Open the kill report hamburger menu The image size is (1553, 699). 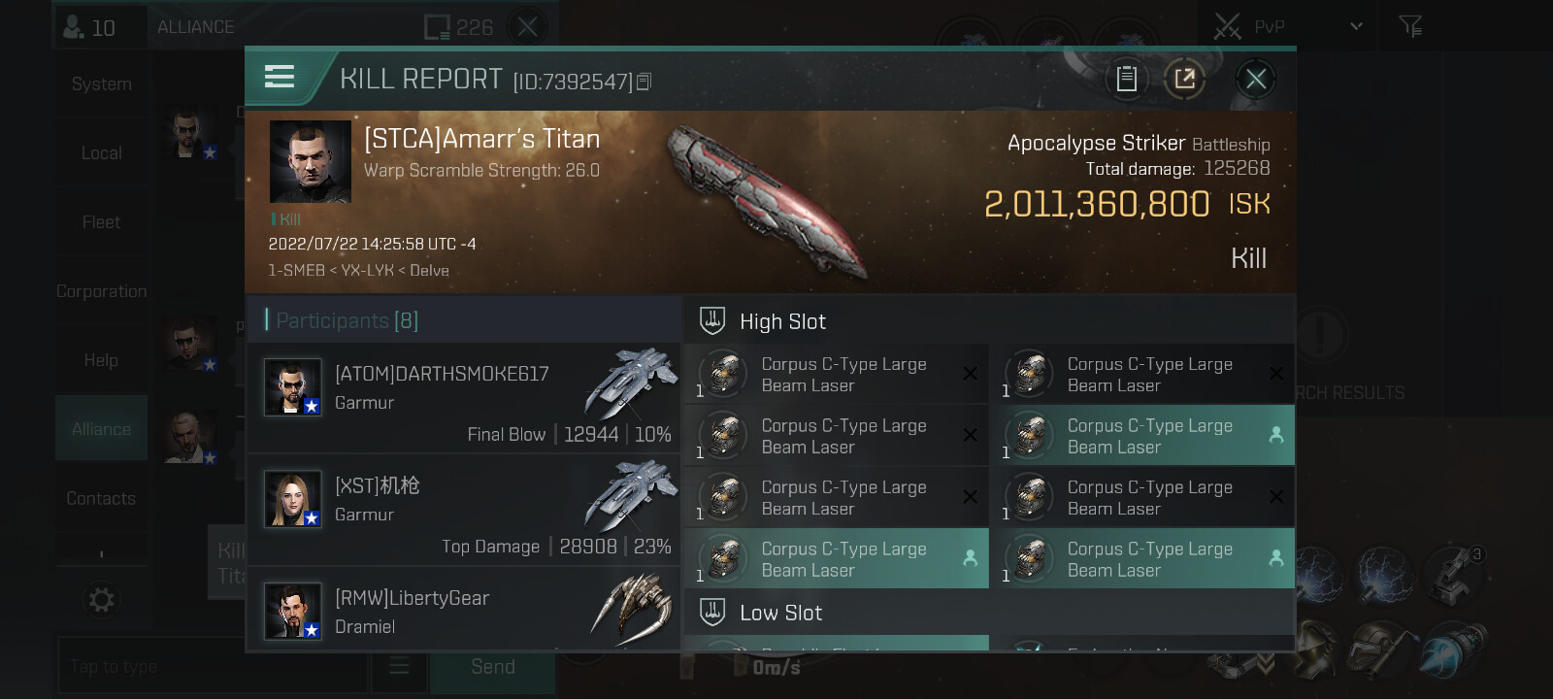pos(280,77)
